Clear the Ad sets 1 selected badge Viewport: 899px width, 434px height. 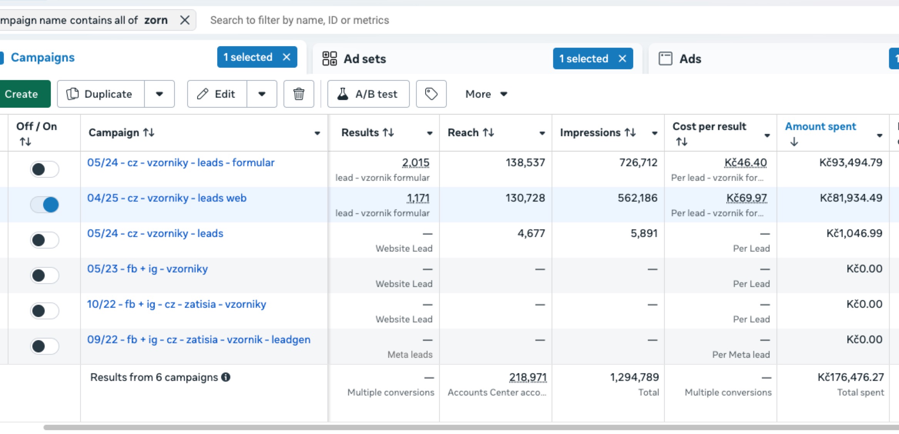(x=622, y=59)
